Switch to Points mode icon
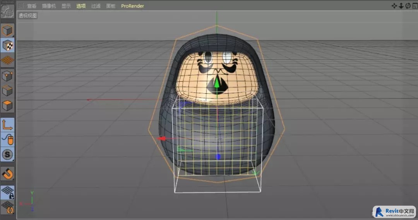This screenshot has width=418, height=220. coord(7,76)
